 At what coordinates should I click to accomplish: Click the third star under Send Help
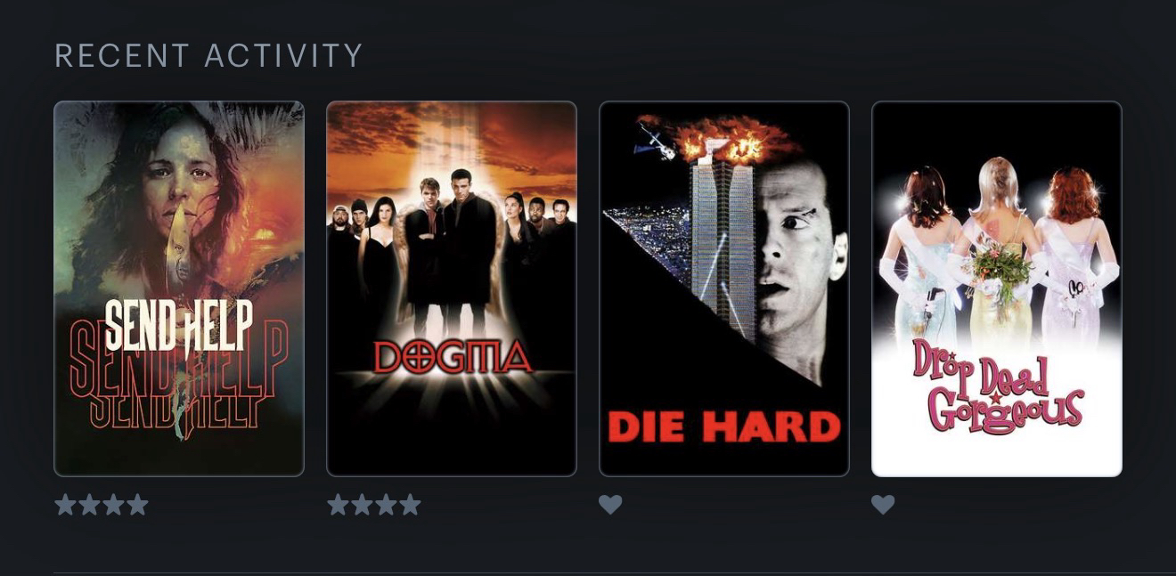[x=113, y=505]
